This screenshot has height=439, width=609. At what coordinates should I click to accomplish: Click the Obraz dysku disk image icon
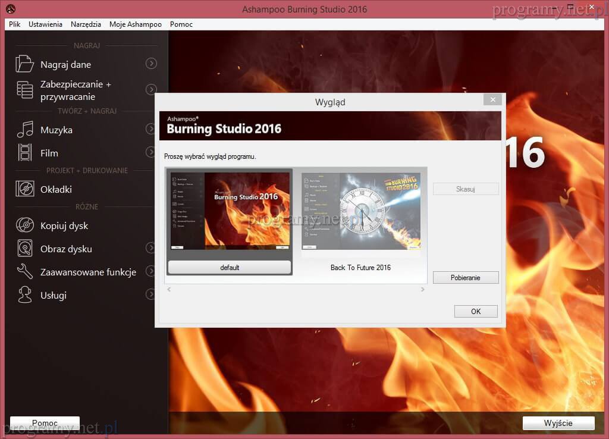pyautogui.click(x=24, y=248)
